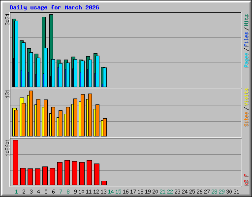Click the day 29 label on the x-axis
This screenshot has height=197, width=252.
tap(221, 192)
